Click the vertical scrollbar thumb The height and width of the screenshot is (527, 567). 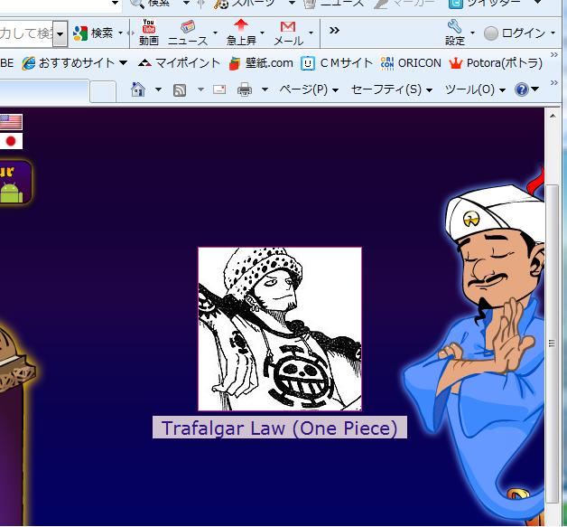click(x=553, y=343)
